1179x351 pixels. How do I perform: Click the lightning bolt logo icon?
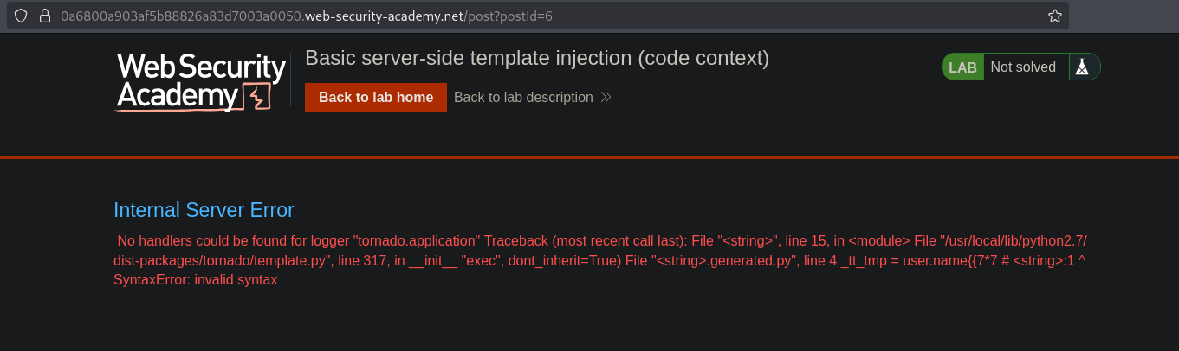click(x=256, y=96)
